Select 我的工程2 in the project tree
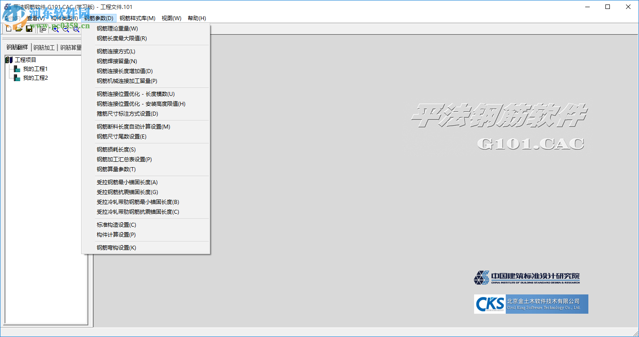 [35, 78]
